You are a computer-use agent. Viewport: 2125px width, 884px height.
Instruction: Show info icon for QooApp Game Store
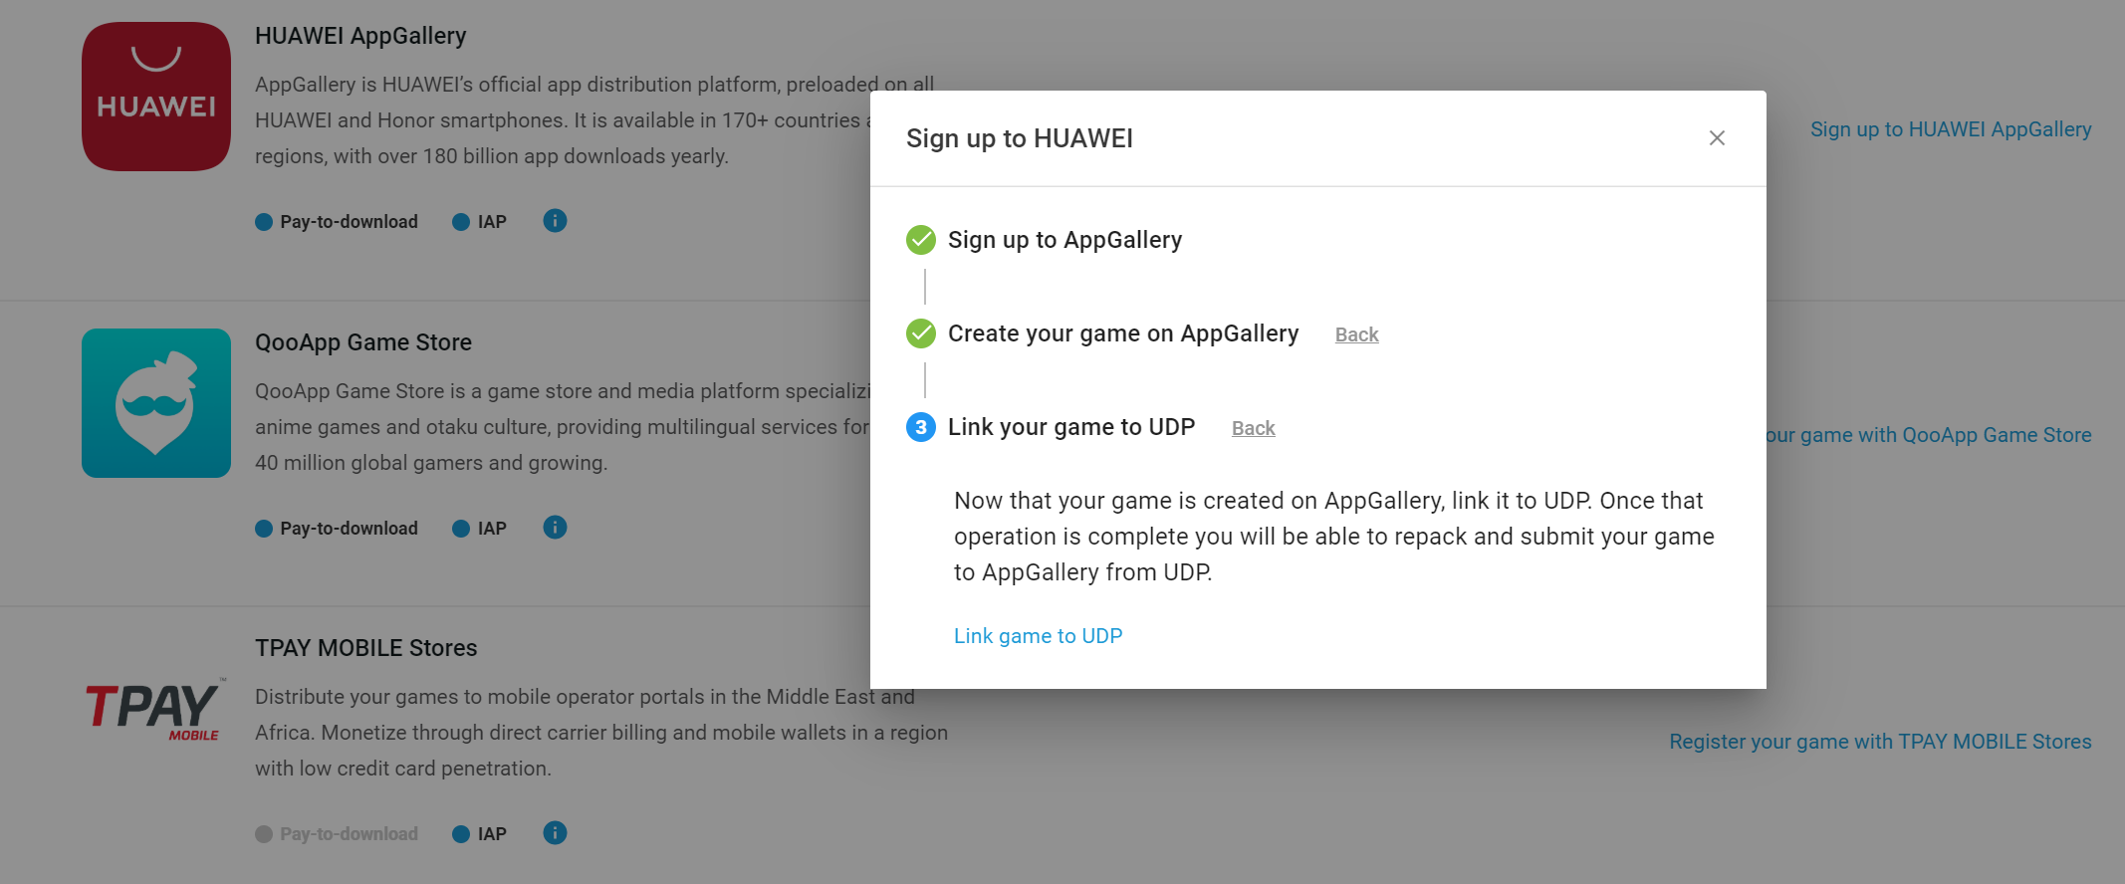click(555, 528)
